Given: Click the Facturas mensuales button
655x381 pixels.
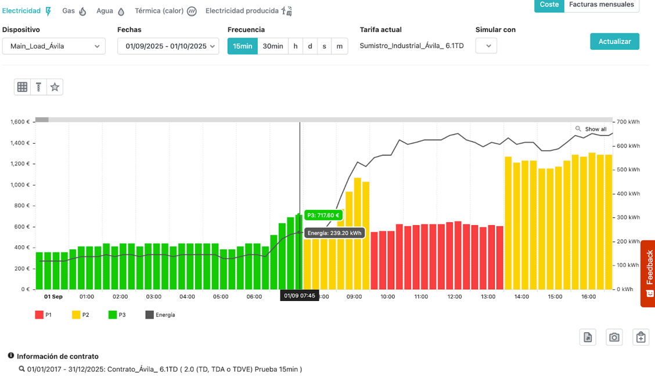Looking at the screenshot, I should 601,5.
